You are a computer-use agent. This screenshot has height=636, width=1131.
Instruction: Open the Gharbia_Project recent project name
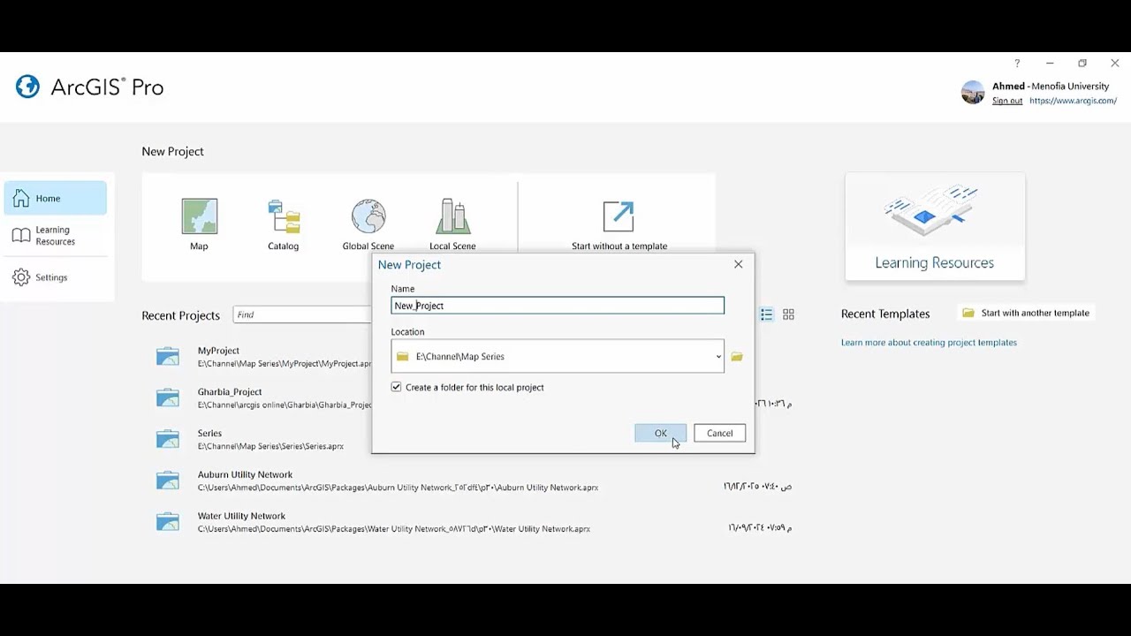click(230, 392)
